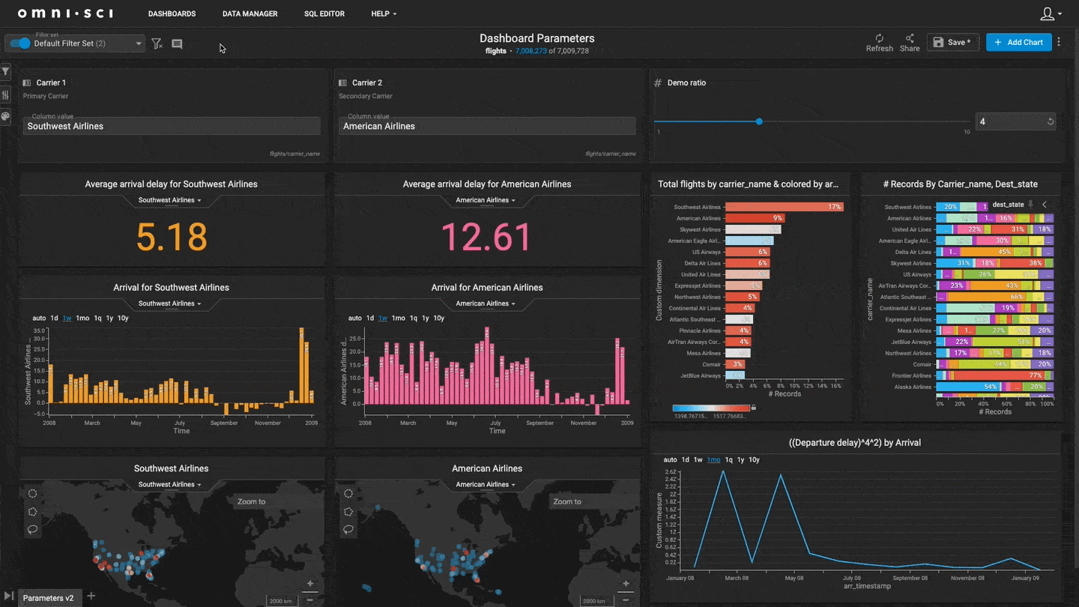Unlock the color range legend lock
This screenshot has height=607, width=1079.
point(753,408)
